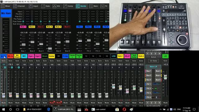The height and width of the screenshot is (112, 199).
Task: Open Microsoft Store from the taskbar
Action: tap(117, 109)
